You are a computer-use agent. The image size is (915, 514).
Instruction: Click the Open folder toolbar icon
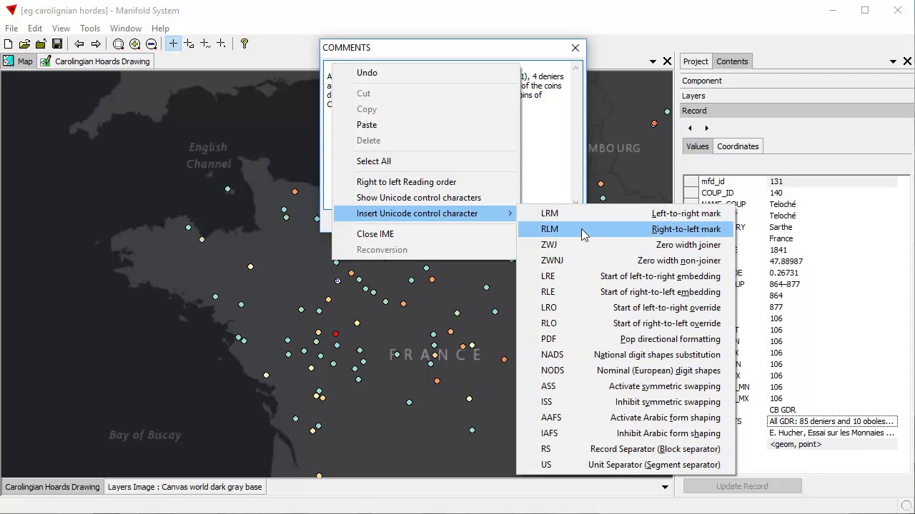[x=24, y=44]
